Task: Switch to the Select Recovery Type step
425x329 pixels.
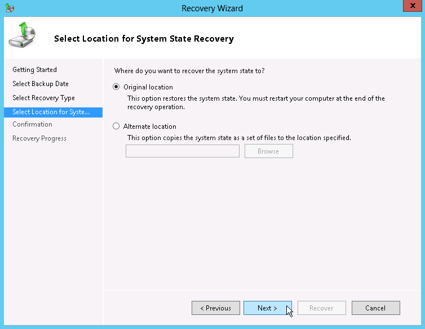Action: 43,98
